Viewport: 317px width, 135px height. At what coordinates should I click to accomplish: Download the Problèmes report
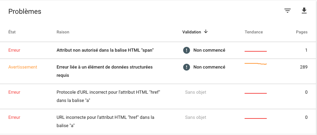[304, 11]
